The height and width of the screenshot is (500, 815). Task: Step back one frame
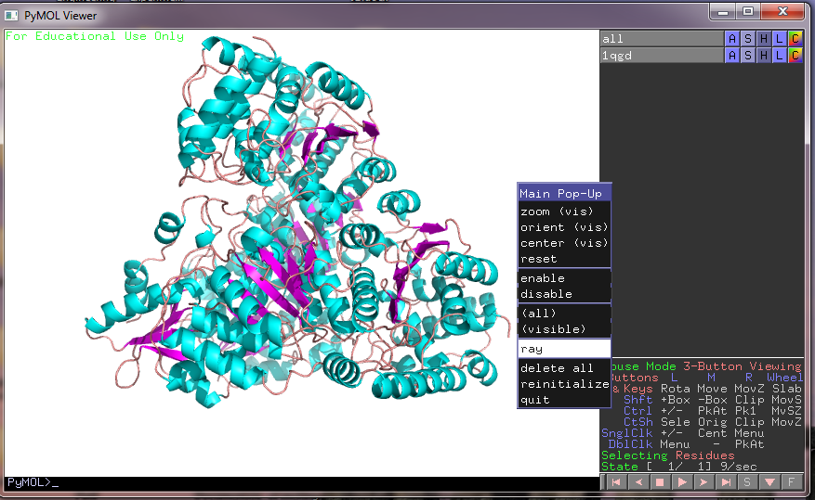point(638,482)
